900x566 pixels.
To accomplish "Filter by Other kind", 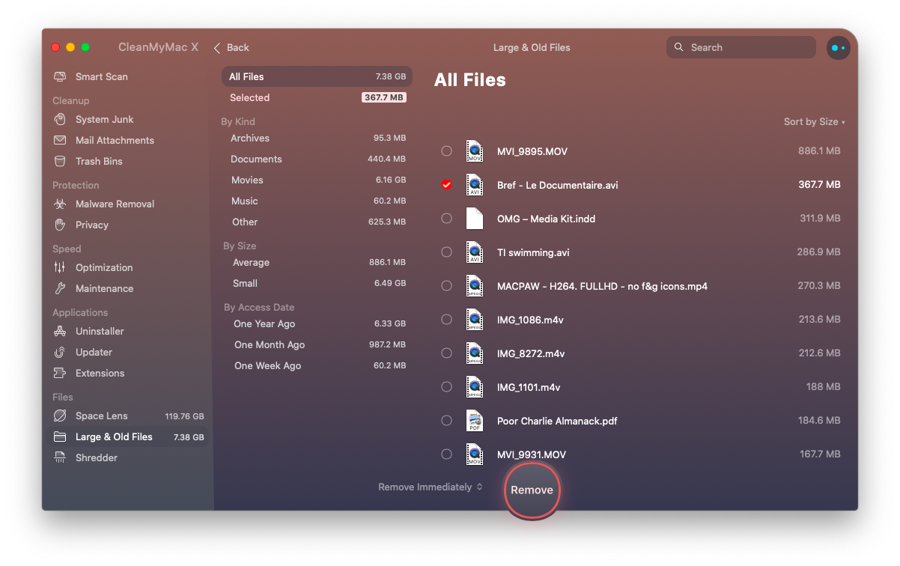I will 317,222.
